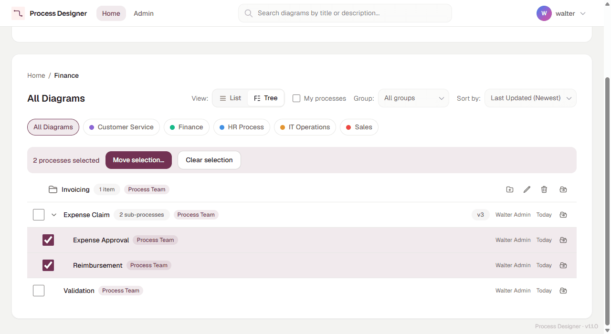This screenshot has width=611, height=334.
Task: Collapse the Expense Claim sub-processes
Action: pyautogui.click(x=54, y=215)
